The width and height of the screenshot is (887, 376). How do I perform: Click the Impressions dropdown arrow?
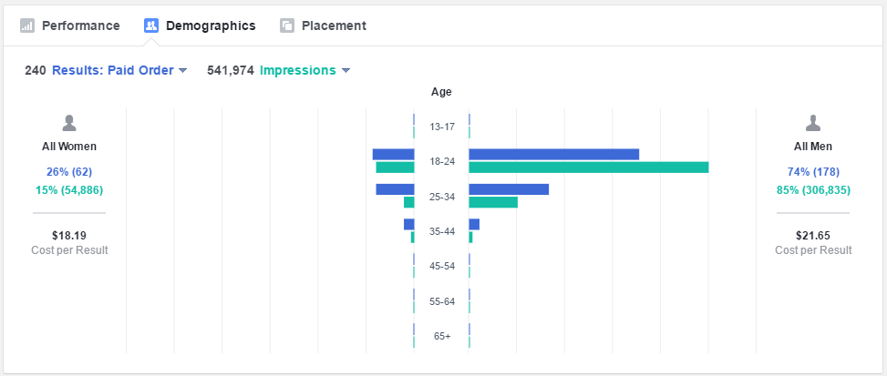click(x=346, y=71)
